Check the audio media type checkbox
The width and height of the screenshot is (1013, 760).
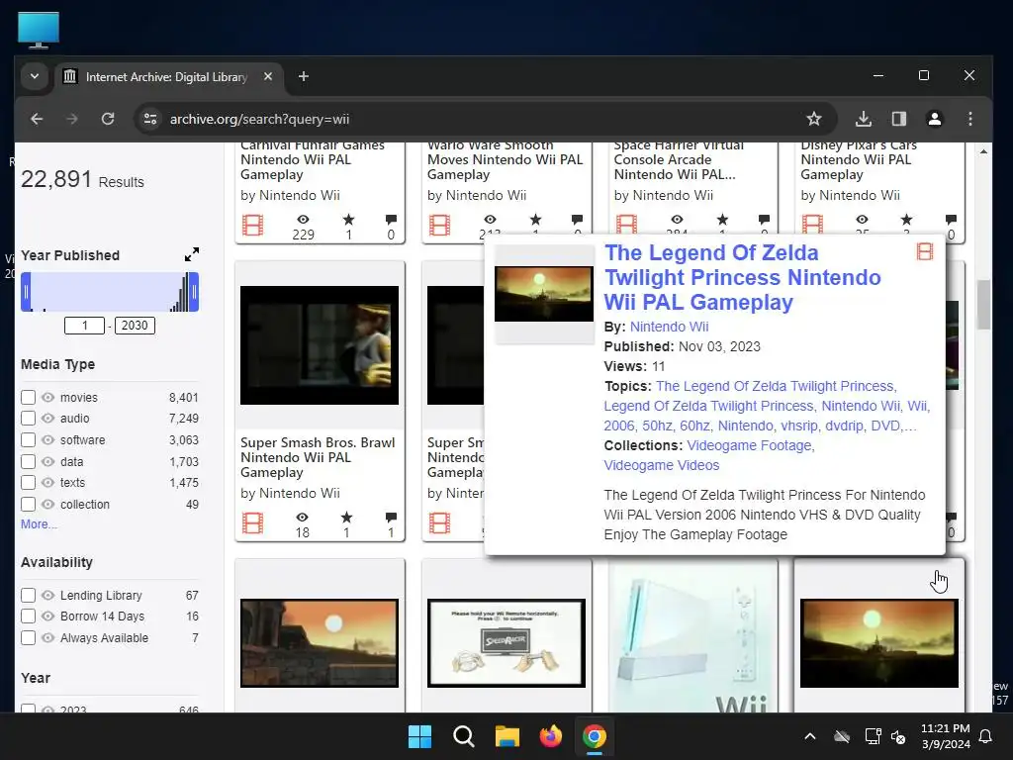tap(28, 419)
